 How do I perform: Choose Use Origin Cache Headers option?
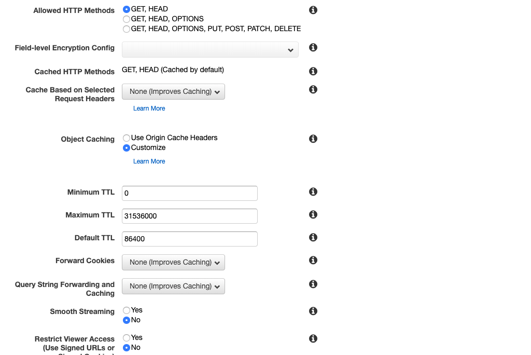pyautogui.click(x=127, y=138)
